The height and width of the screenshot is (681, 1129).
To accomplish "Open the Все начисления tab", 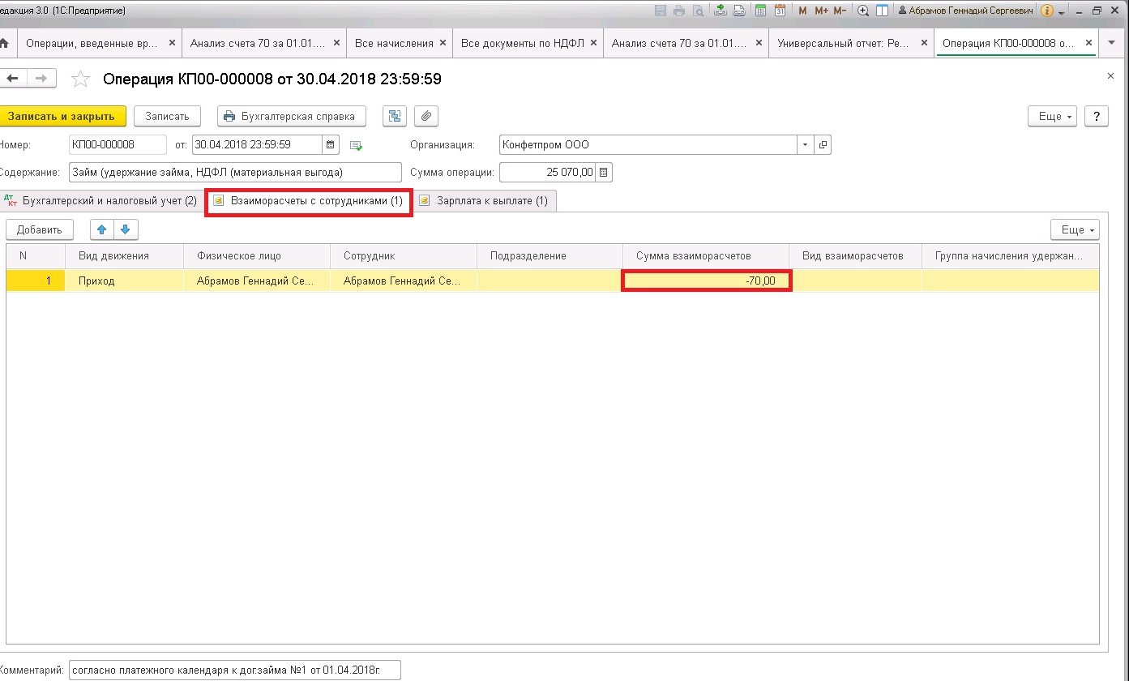I will pos(394,43).
